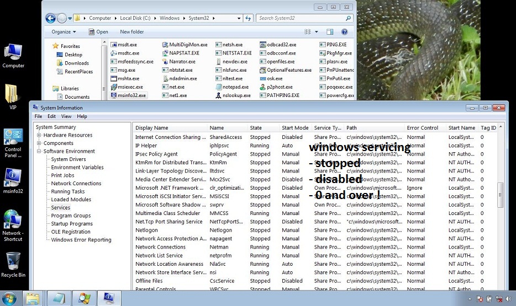Select Running Tasks tree item
The width and height of the screenshot is (516, 306).
68,191
